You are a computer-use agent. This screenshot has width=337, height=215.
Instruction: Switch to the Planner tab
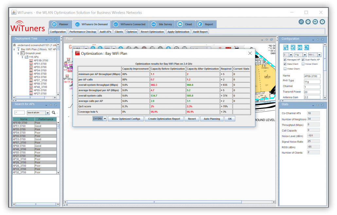pyautogui.click(x=61, y=24)
